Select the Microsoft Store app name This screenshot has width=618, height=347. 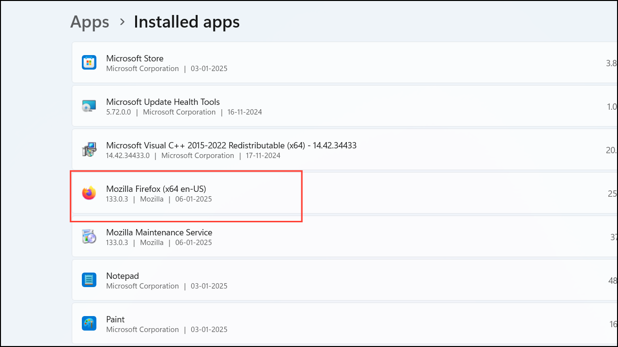click(x=135, y=58)
